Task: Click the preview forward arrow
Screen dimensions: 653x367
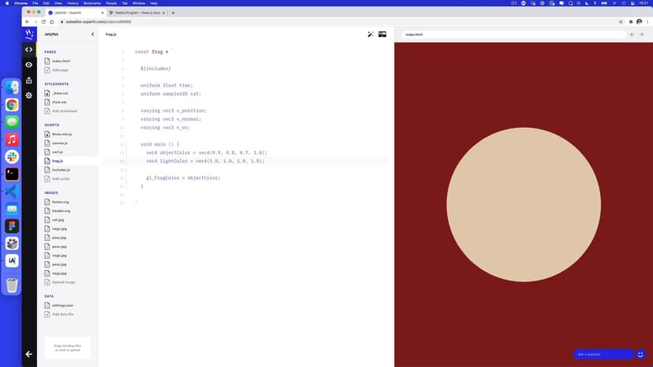Action: [642, 35]
